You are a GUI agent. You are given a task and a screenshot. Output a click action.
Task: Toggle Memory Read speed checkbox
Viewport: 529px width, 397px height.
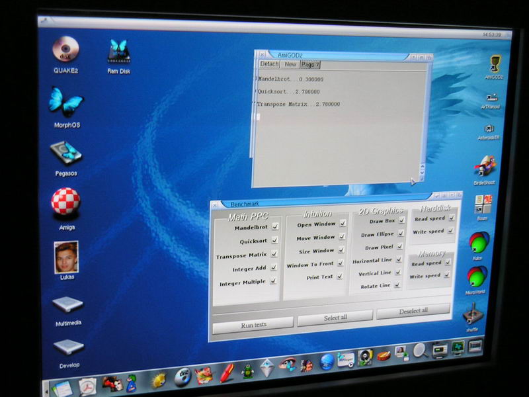tap(448, 262)
